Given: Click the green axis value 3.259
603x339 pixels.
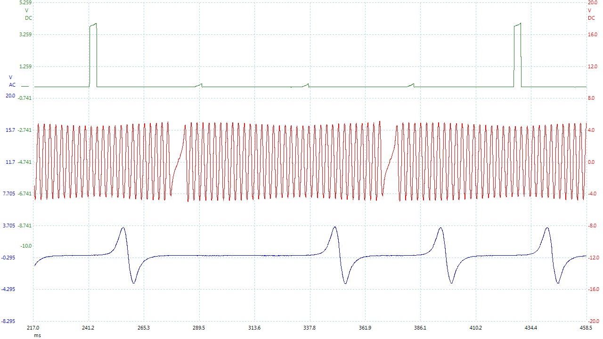Looking at the screenshot, I should [25, 34].
